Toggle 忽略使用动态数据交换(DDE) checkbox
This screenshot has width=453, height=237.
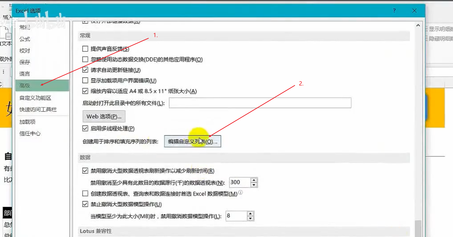85,59
